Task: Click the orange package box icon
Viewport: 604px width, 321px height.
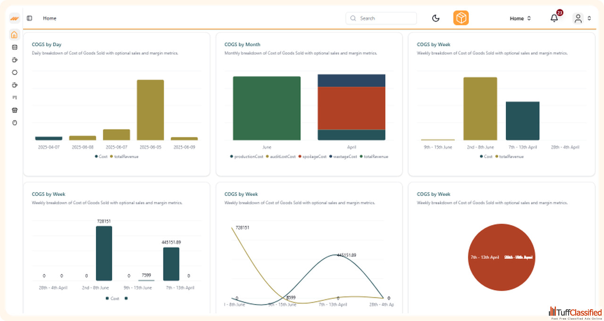Action: 461,18
